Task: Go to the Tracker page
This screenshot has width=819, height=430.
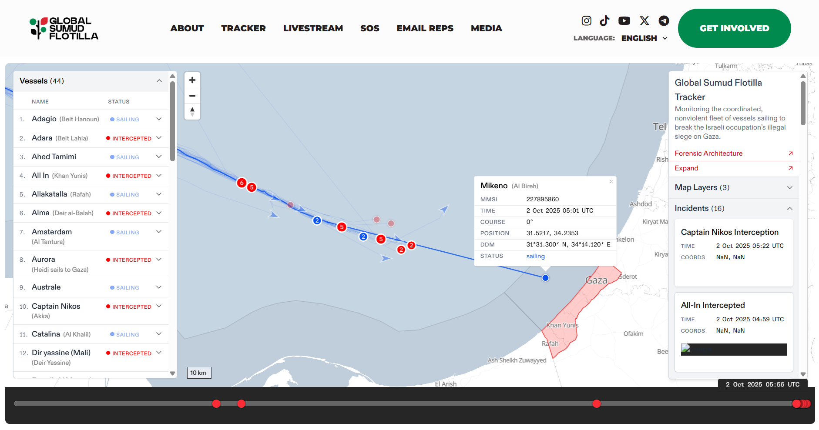Action: 243,28
